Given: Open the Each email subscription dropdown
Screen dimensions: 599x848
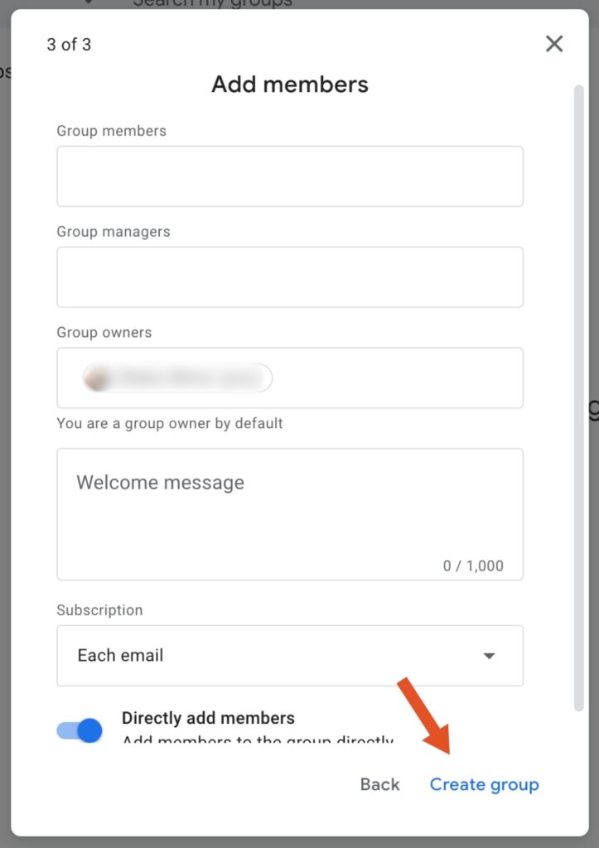Looking at the screenshot, I should click(x=289, y=656).
